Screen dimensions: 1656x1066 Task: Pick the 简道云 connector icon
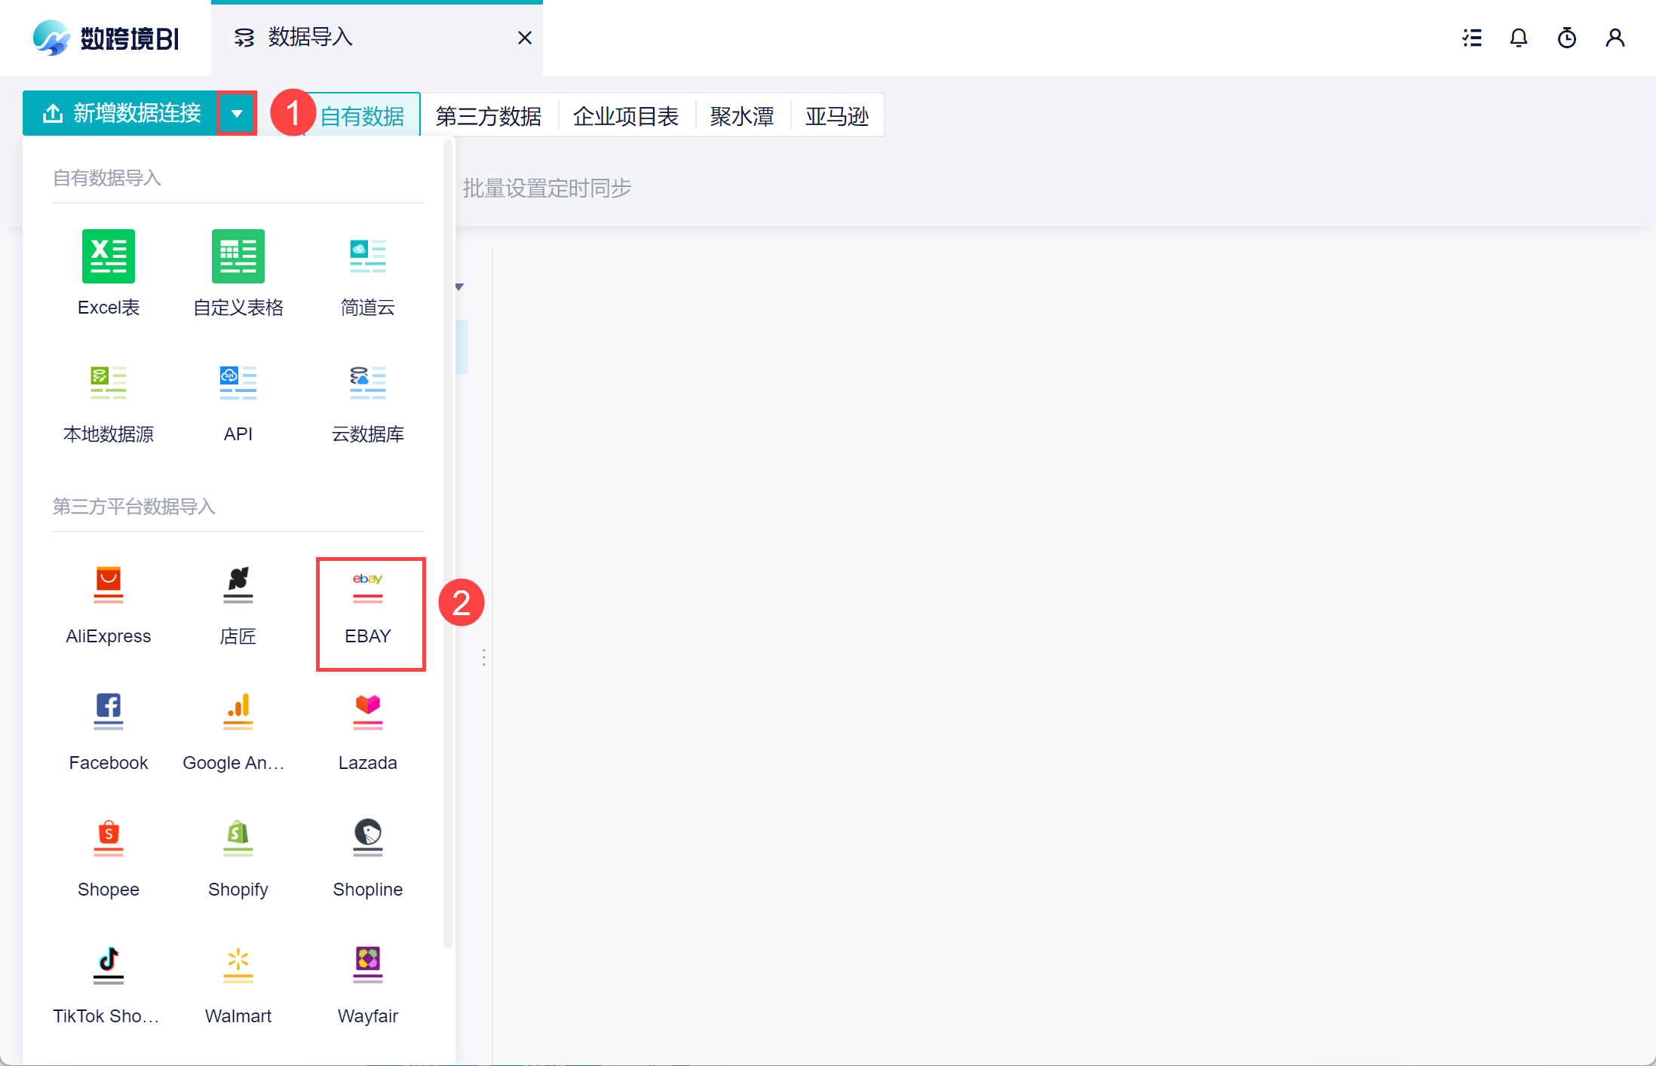tap(367, 257)
